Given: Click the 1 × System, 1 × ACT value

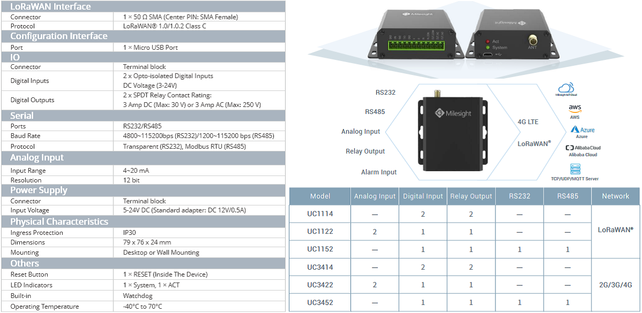Looking at the screenshot, I should (x=151, y=285).
